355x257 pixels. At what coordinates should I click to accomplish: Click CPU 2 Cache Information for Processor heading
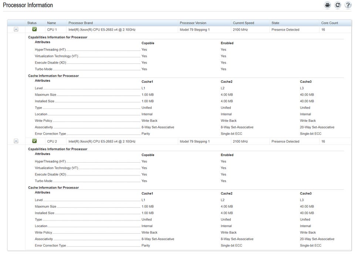click(53, 188)
